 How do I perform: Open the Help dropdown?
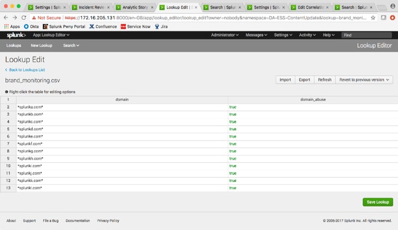tap(328, 35)
